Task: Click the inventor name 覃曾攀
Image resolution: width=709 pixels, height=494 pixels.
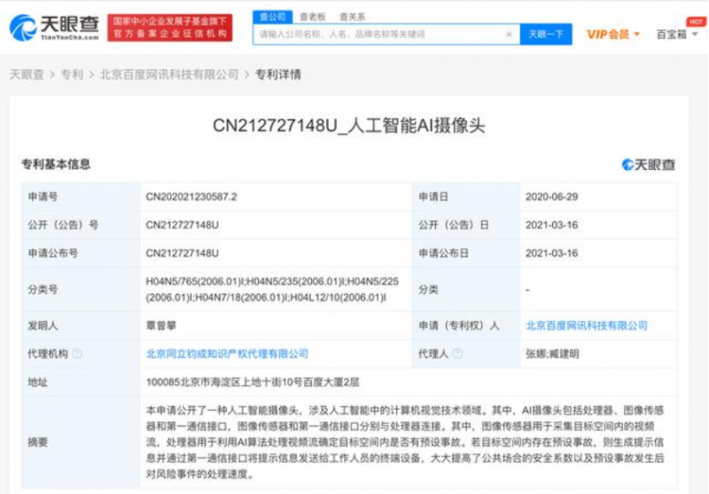Action: tap(161, 326)
